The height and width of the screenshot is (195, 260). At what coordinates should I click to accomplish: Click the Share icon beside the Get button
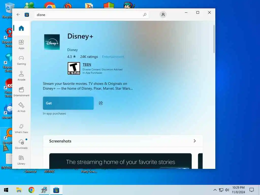point(101,103)
